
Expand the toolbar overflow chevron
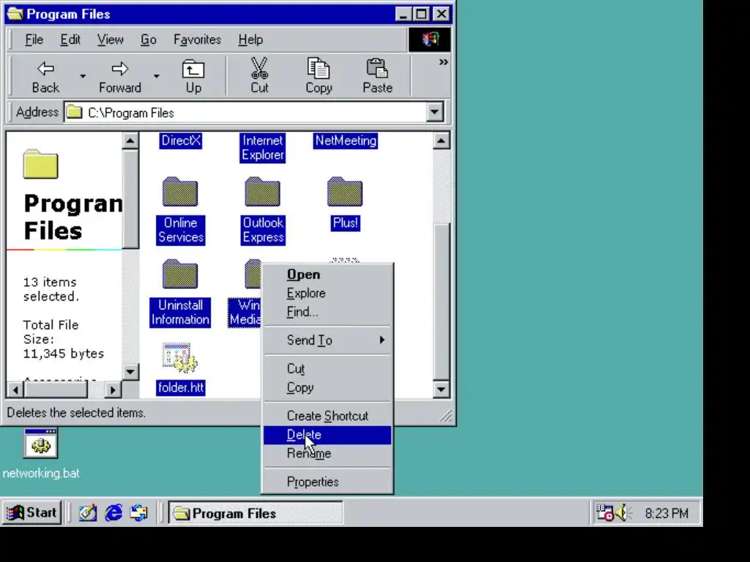pos(443,62)
